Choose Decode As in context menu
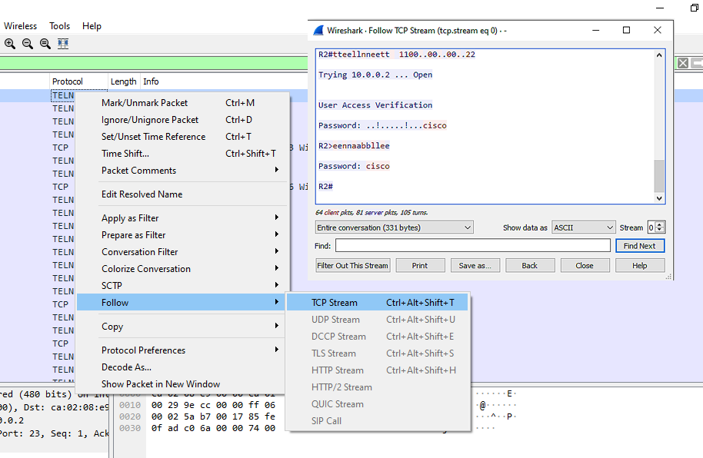703x458 pixels. click(x=126, y=367)
